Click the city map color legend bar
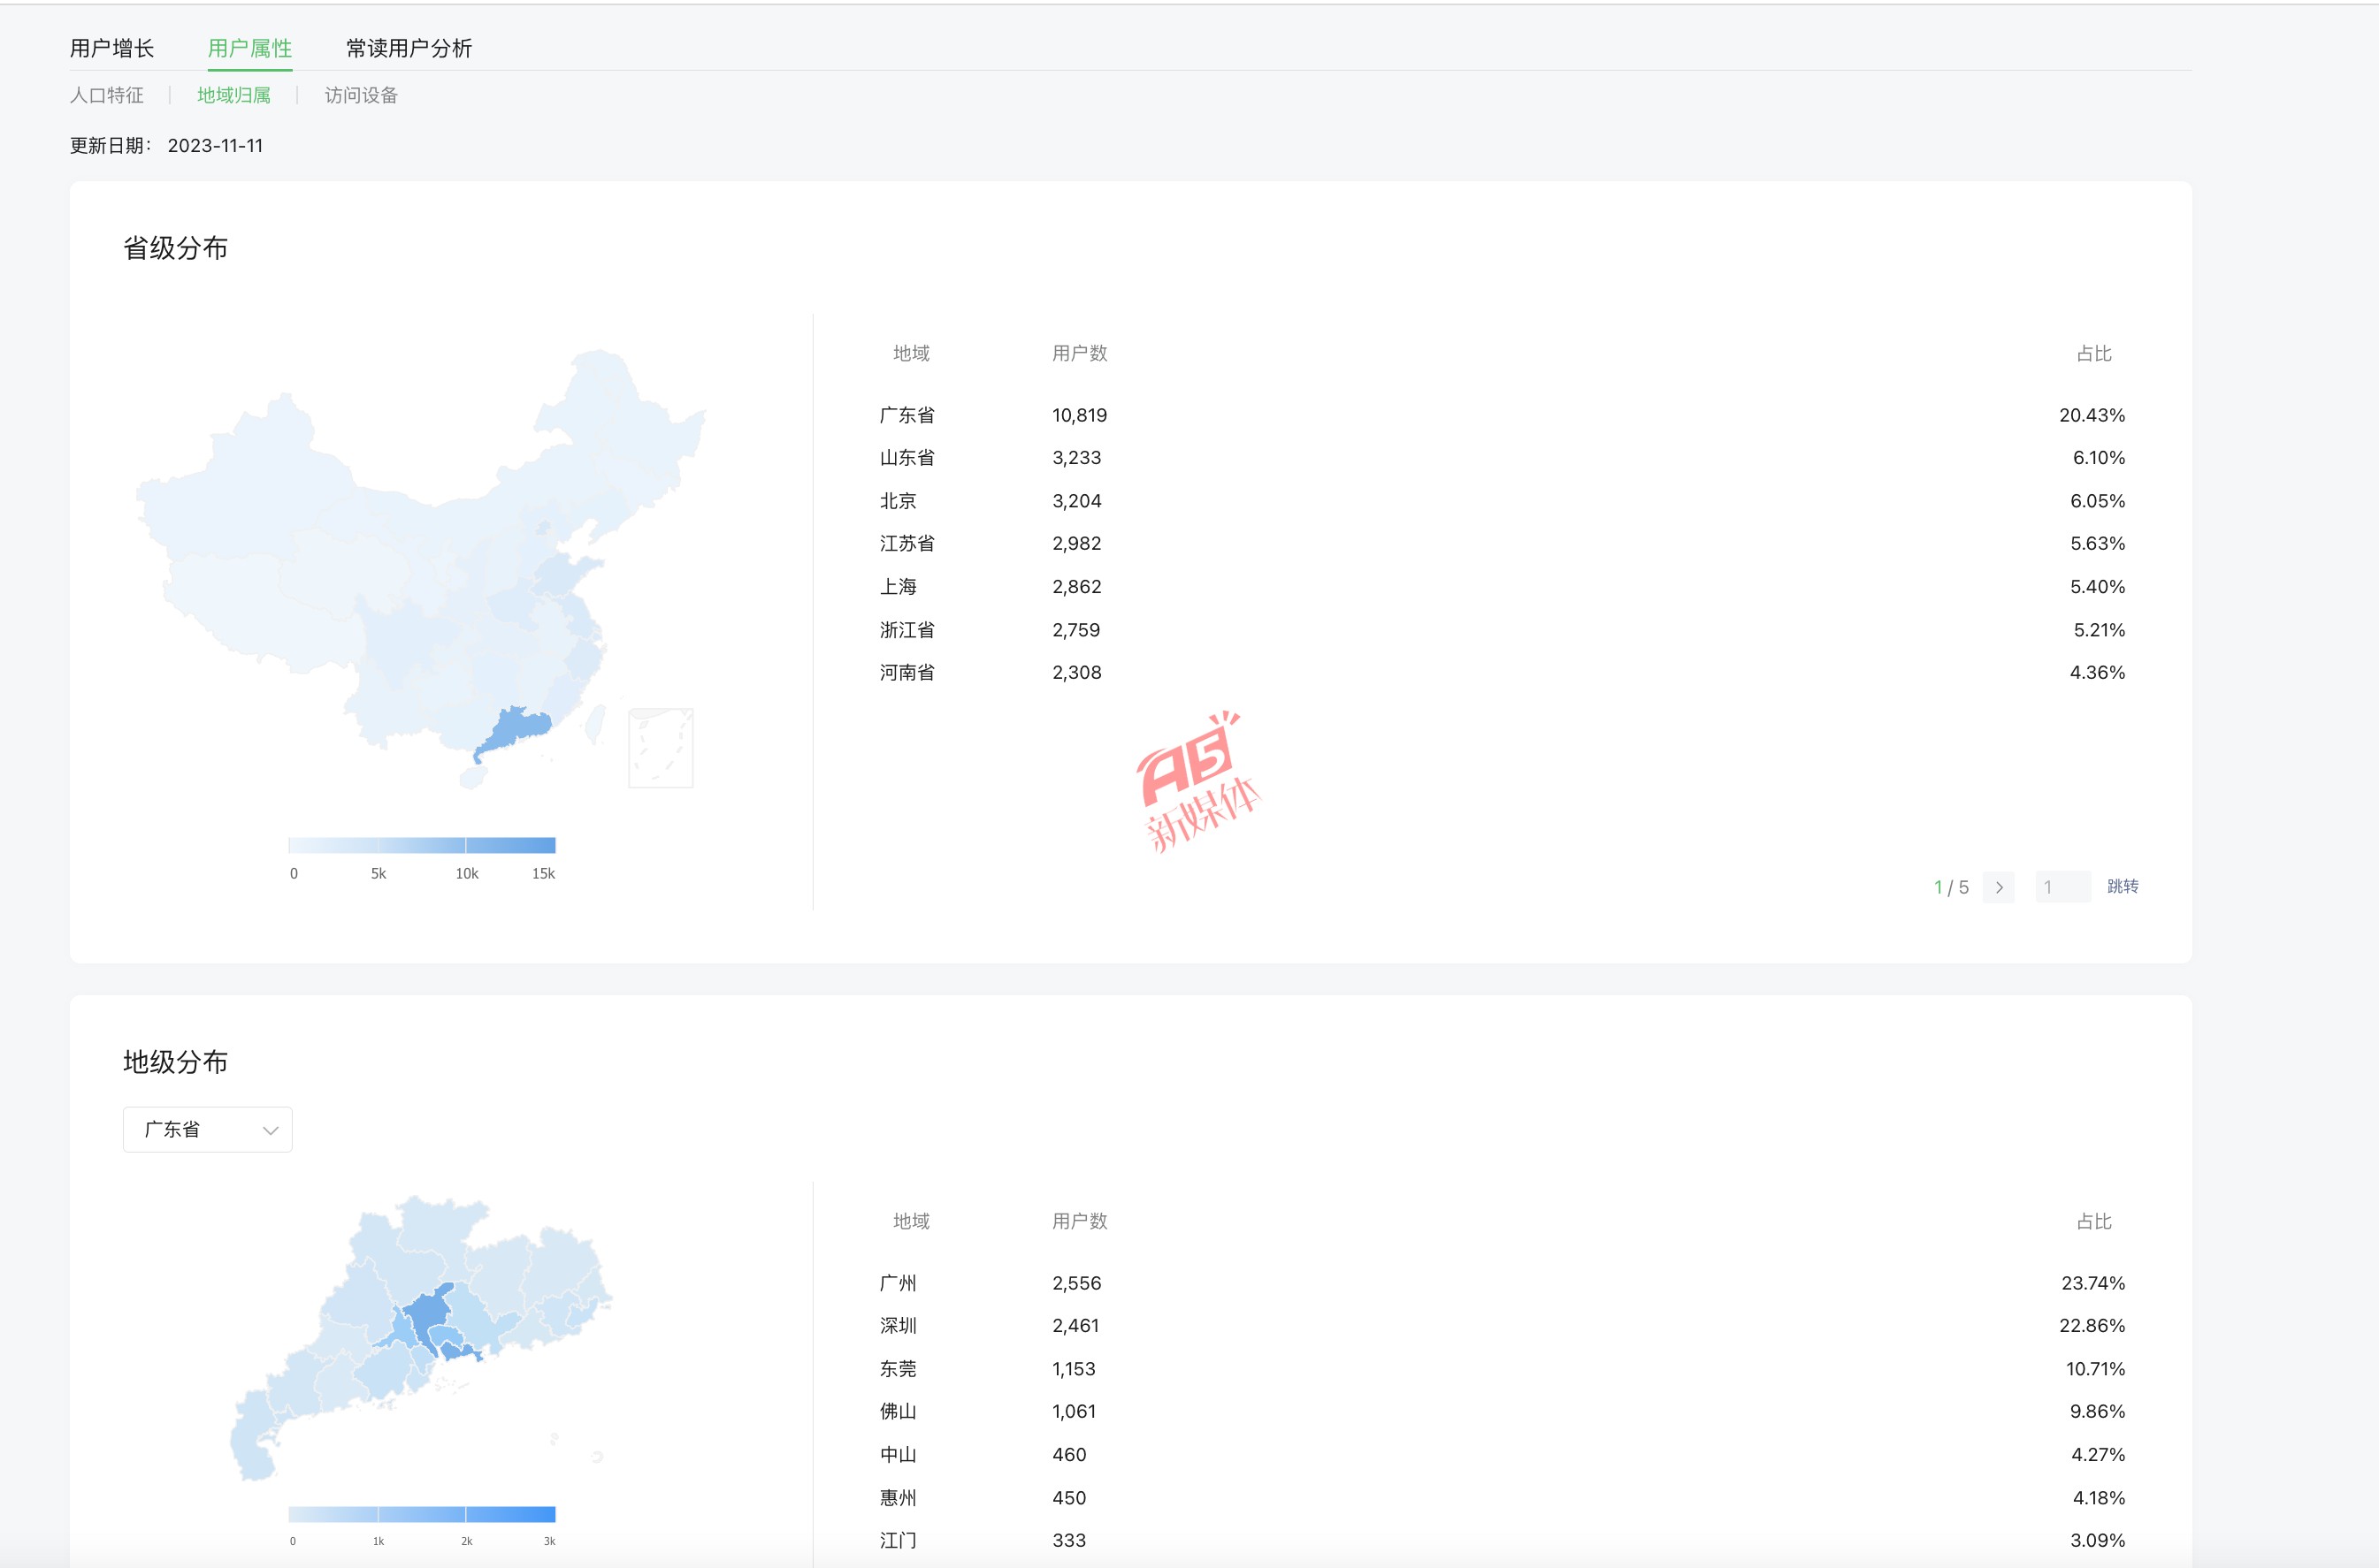The image size is (2379, 1568). [x=422, y=1514]
